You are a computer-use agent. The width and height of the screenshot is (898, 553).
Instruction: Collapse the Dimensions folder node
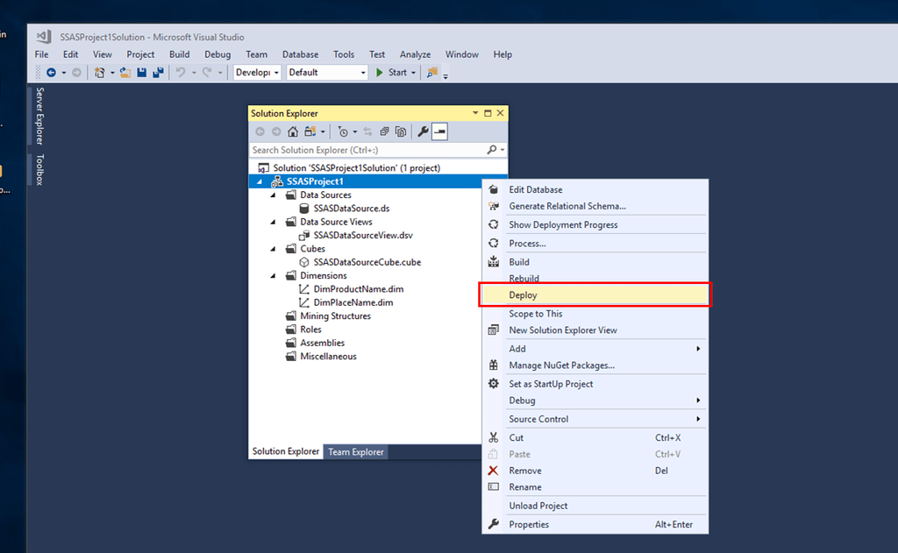point(273,275)
